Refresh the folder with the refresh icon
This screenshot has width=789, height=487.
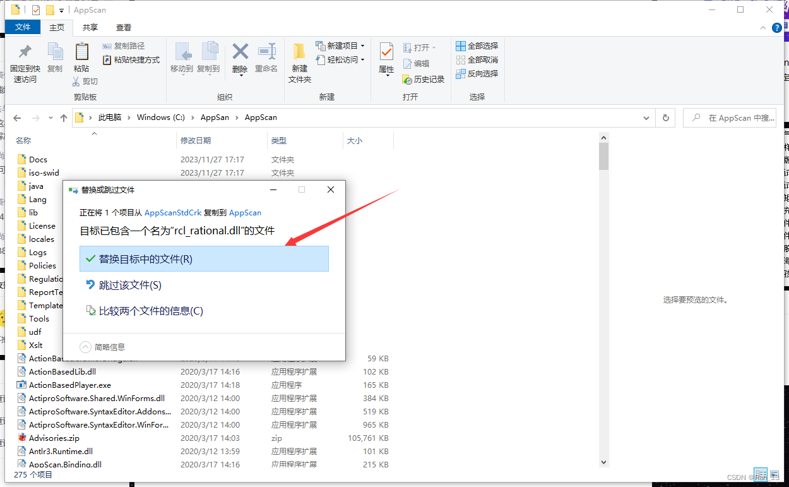(x=665, y=117)
